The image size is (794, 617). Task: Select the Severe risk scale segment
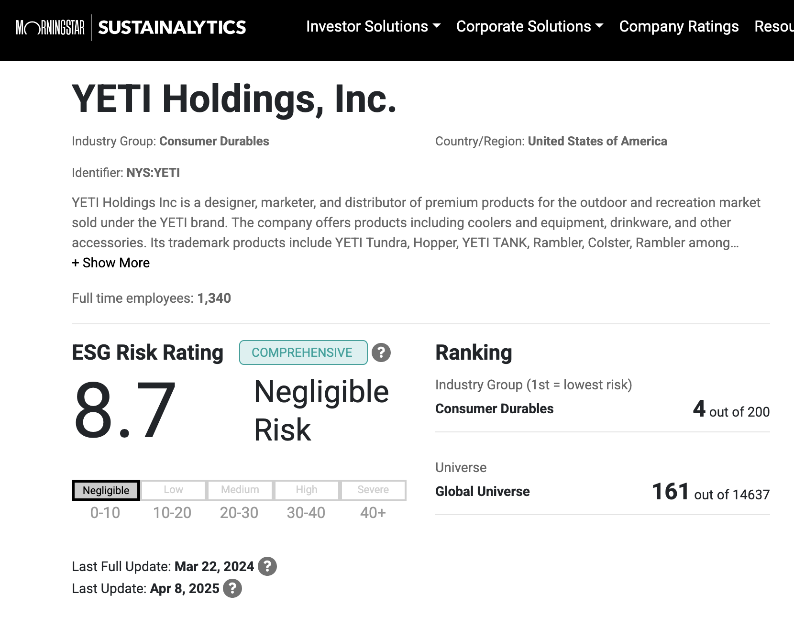tap(373, 490)
